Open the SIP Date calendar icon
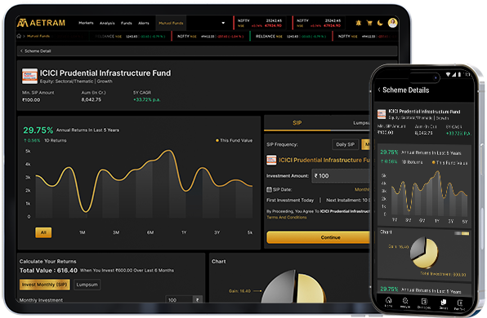 pos(269,189)
